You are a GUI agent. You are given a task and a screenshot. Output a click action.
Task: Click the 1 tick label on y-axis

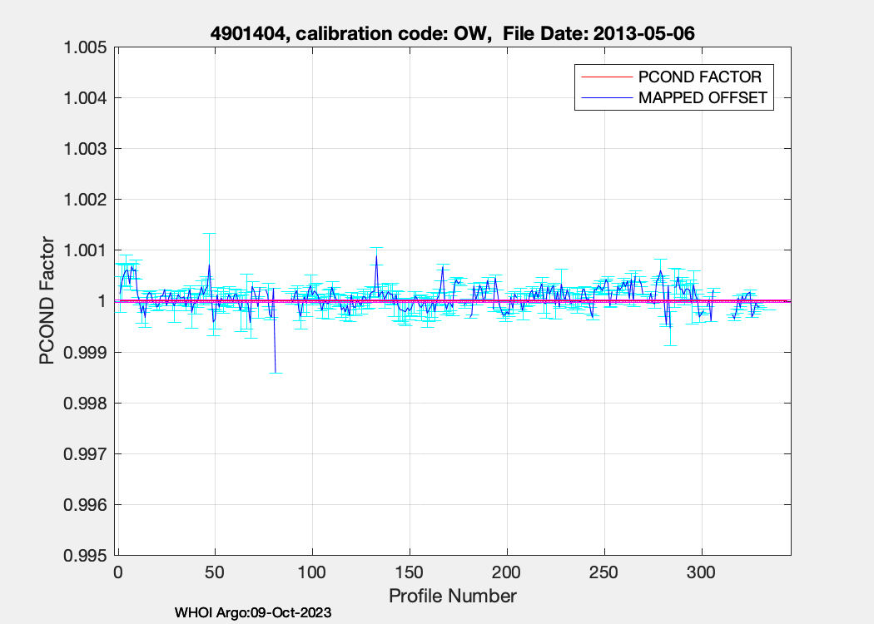point(102,301)
